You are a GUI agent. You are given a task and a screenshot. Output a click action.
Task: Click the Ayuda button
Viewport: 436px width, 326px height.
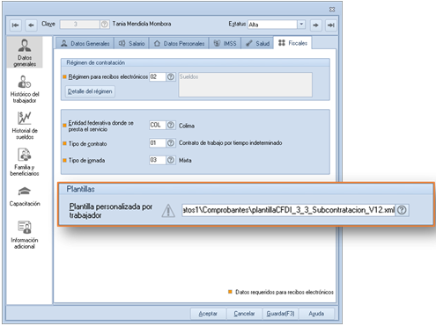316,314
